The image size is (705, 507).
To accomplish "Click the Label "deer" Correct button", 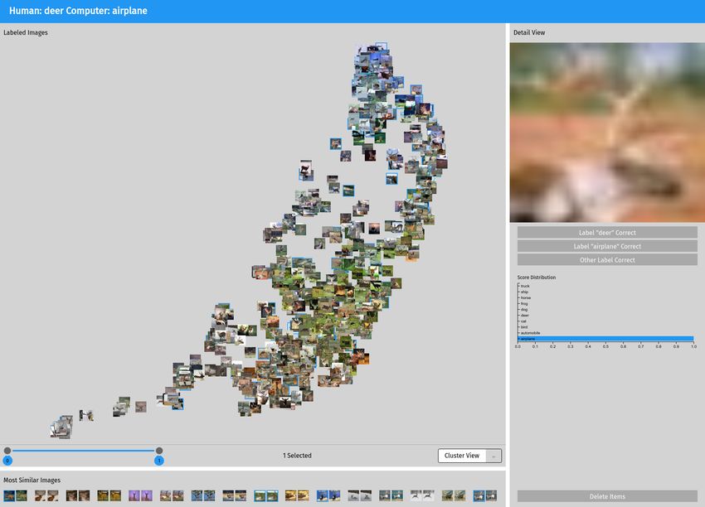I will 607,233.
